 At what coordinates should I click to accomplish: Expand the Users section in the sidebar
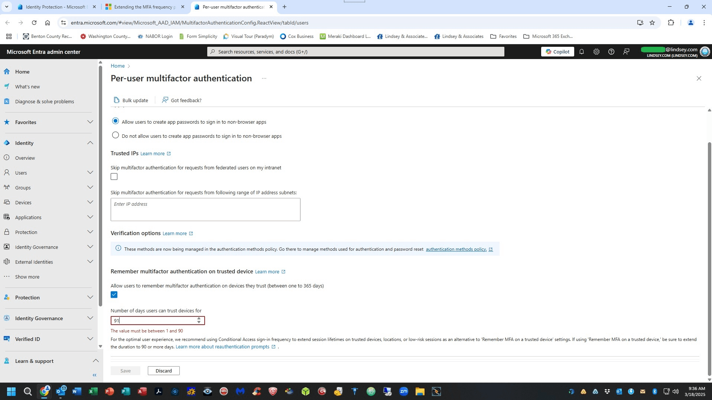pyautogui.click(x=90, y=172)
